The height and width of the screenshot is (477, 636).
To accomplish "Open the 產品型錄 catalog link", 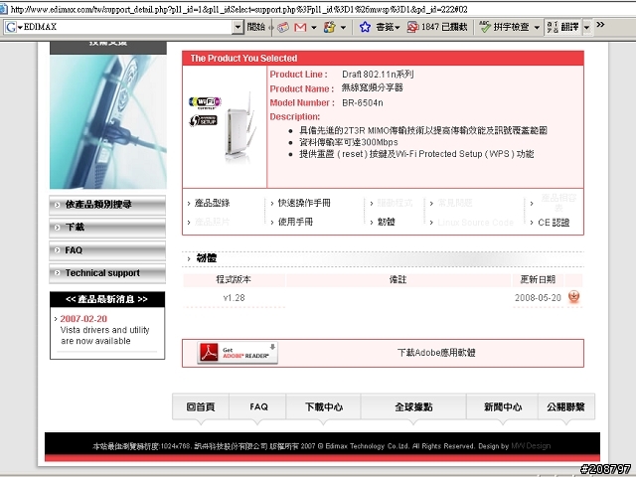I will pos(212,203).
